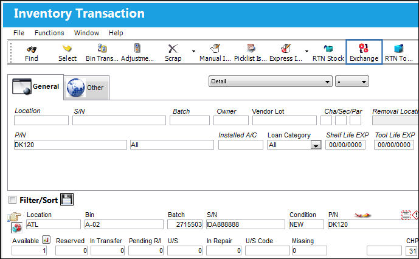Click the Installed A/C input field
This screenshot has width=419, height=259.
click(241, 145)
